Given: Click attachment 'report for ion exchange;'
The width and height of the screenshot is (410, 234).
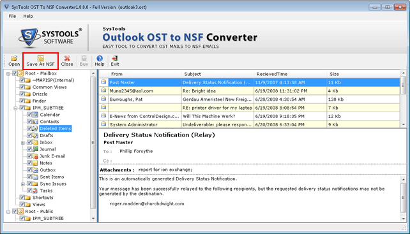Looking at the screenshot, I should (165, 170).
